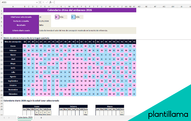Screen dimensions: 191x121
Task: Click the 'Agosto' row label
Action: pyautogui.click(x=13, y=77)
